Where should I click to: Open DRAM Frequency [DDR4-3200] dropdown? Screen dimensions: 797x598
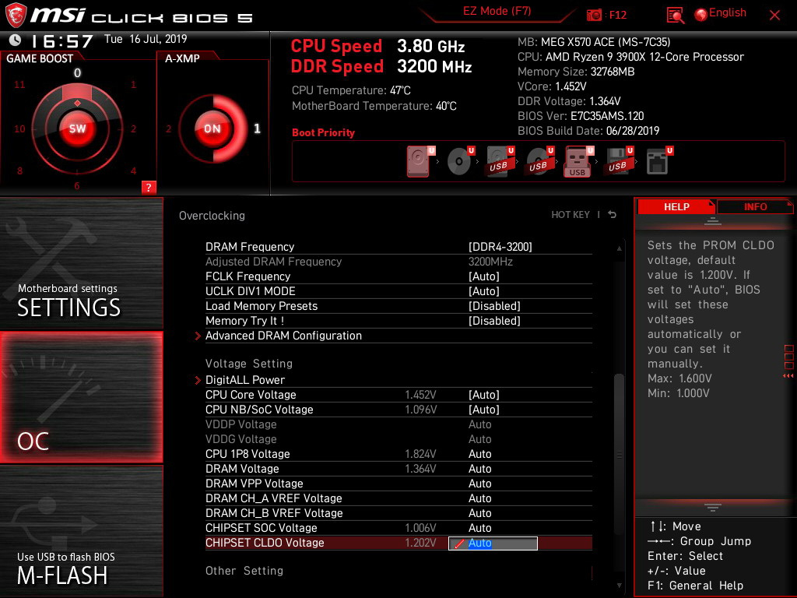[500, 247]
